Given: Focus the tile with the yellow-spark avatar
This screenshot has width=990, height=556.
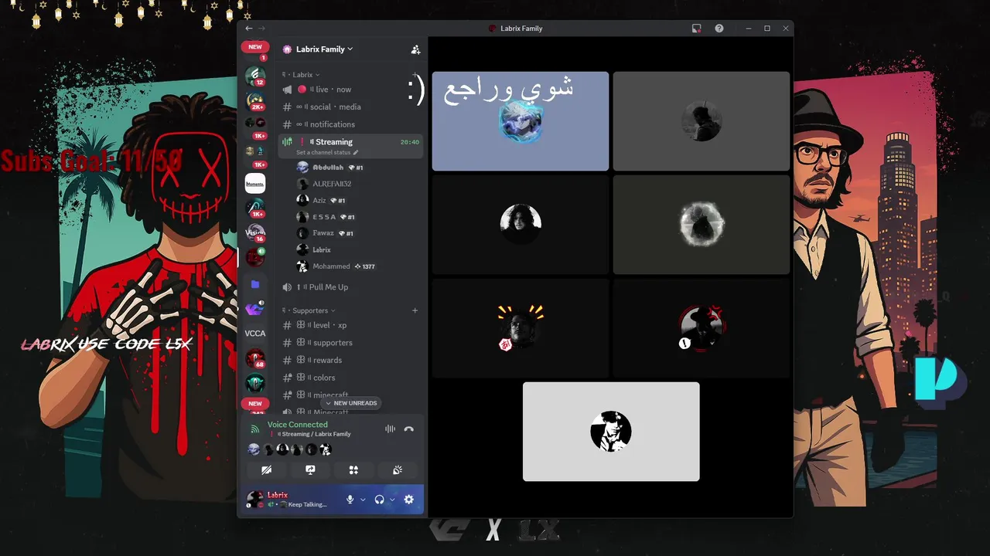Looking at the screenshot, I should (521, 328).
